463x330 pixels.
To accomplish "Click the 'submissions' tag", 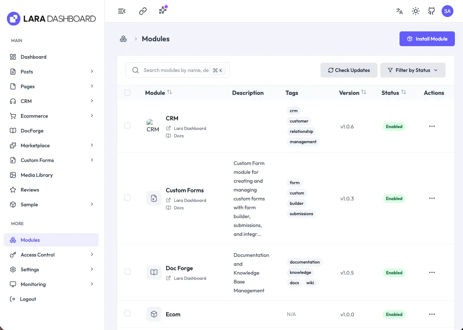I will coord(301,214).
